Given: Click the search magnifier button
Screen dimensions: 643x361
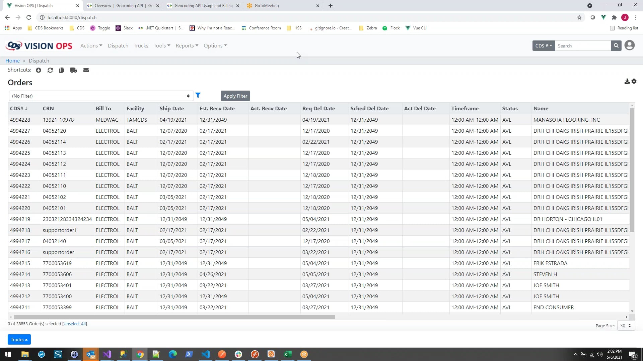Looking at the screenshot, I should click(x=616, y=46).
